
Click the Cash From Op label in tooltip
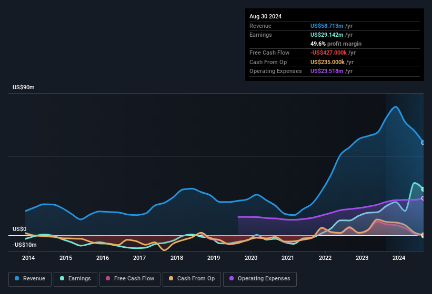tap(268, 62)
